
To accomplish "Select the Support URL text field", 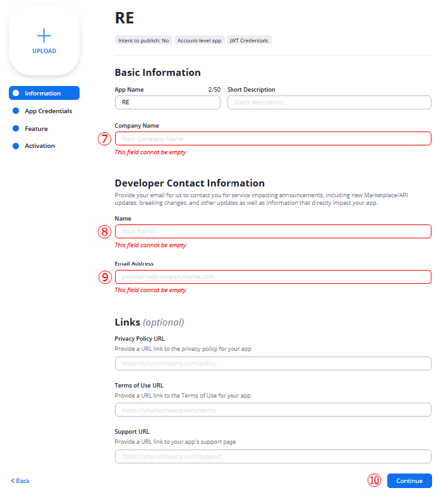I will (x=273, y=456).
